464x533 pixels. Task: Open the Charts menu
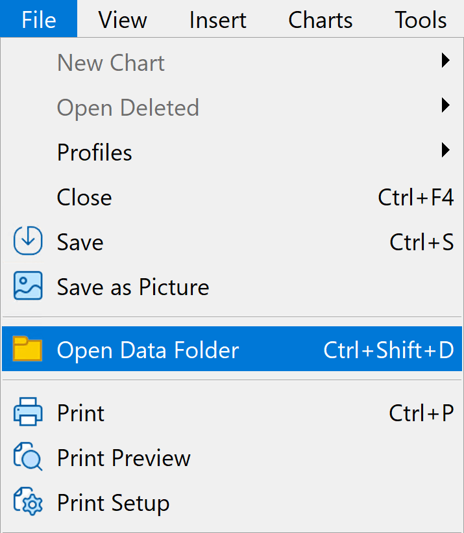[320, 19]
